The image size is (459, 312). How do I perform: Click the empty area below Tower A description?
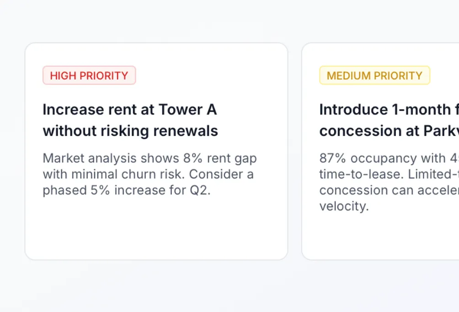pyautogui.click(x=155, y=229)
